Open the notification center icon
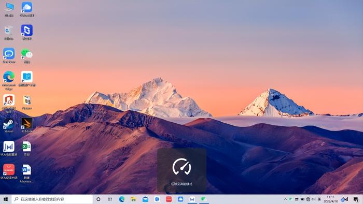Image resolution: width=363 pixels, height=204 pixels. click(x=356, y=199)
